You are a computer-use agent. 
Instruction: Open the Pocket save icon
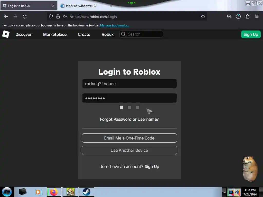(x=229, y=16)
